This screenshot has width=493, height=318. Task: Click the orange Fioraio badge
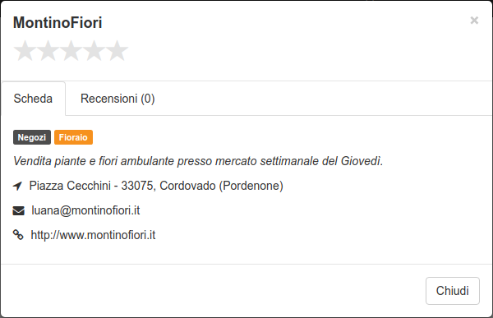click(x=73, y=137)
